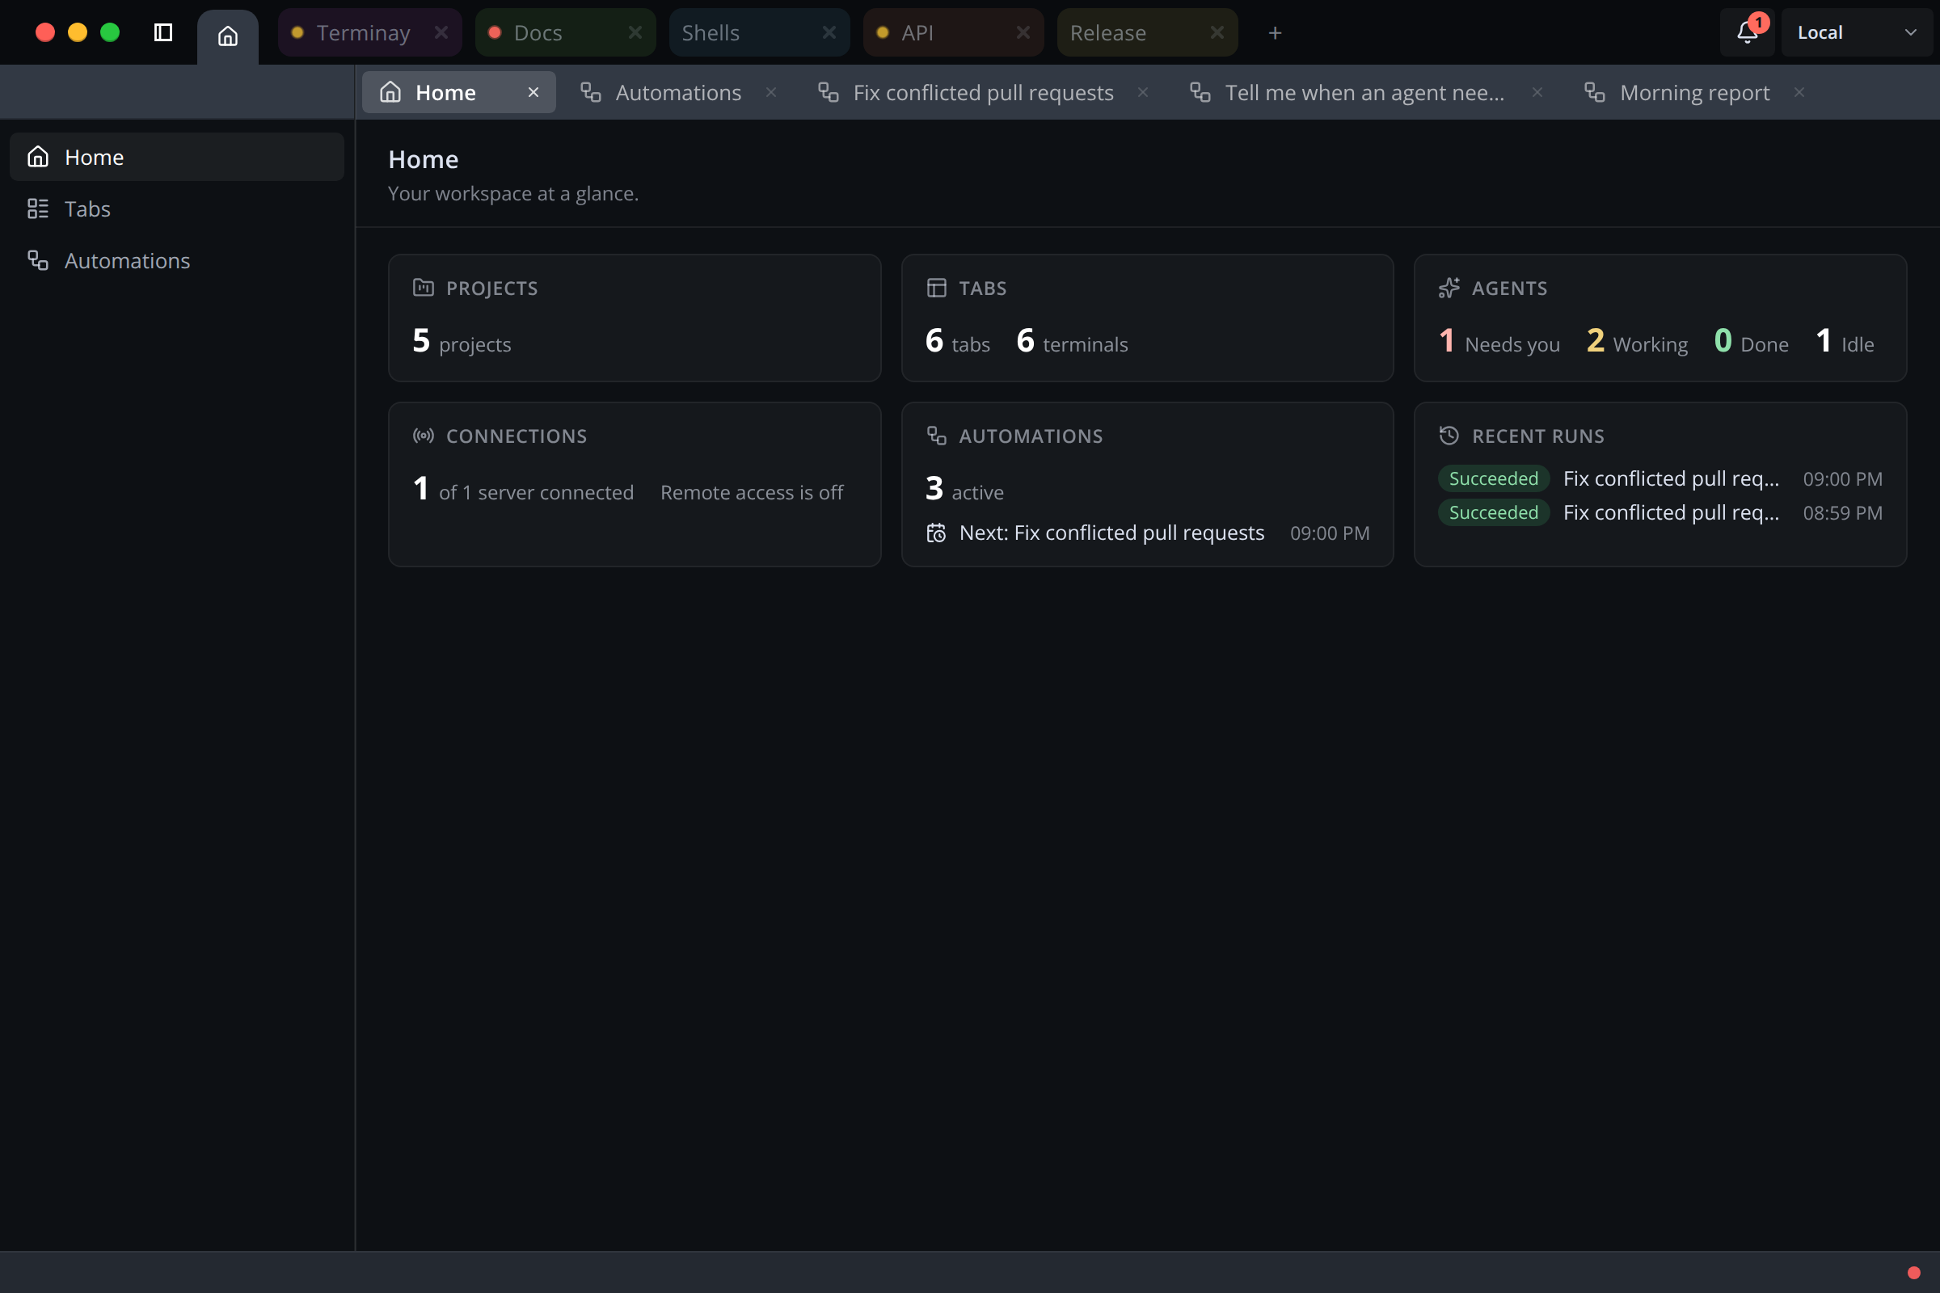Close the Automations inner tab
Image resolution: width=1940 pixels, height=1293 pixels.
pyautogui.click(x=771, y=92)
